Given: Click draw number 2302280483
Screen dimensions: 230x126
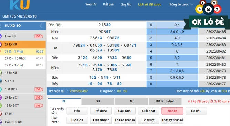Looking at the screenshot, I should [216, 45].
